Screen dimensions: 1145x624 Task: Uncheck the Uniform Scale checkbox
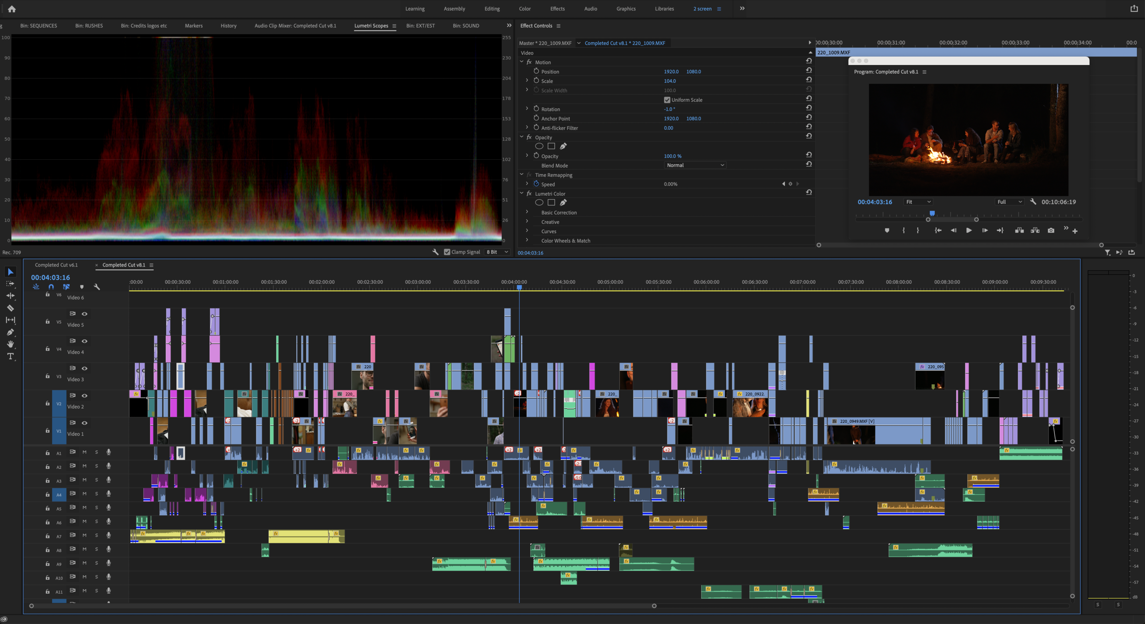coord(667,100)
